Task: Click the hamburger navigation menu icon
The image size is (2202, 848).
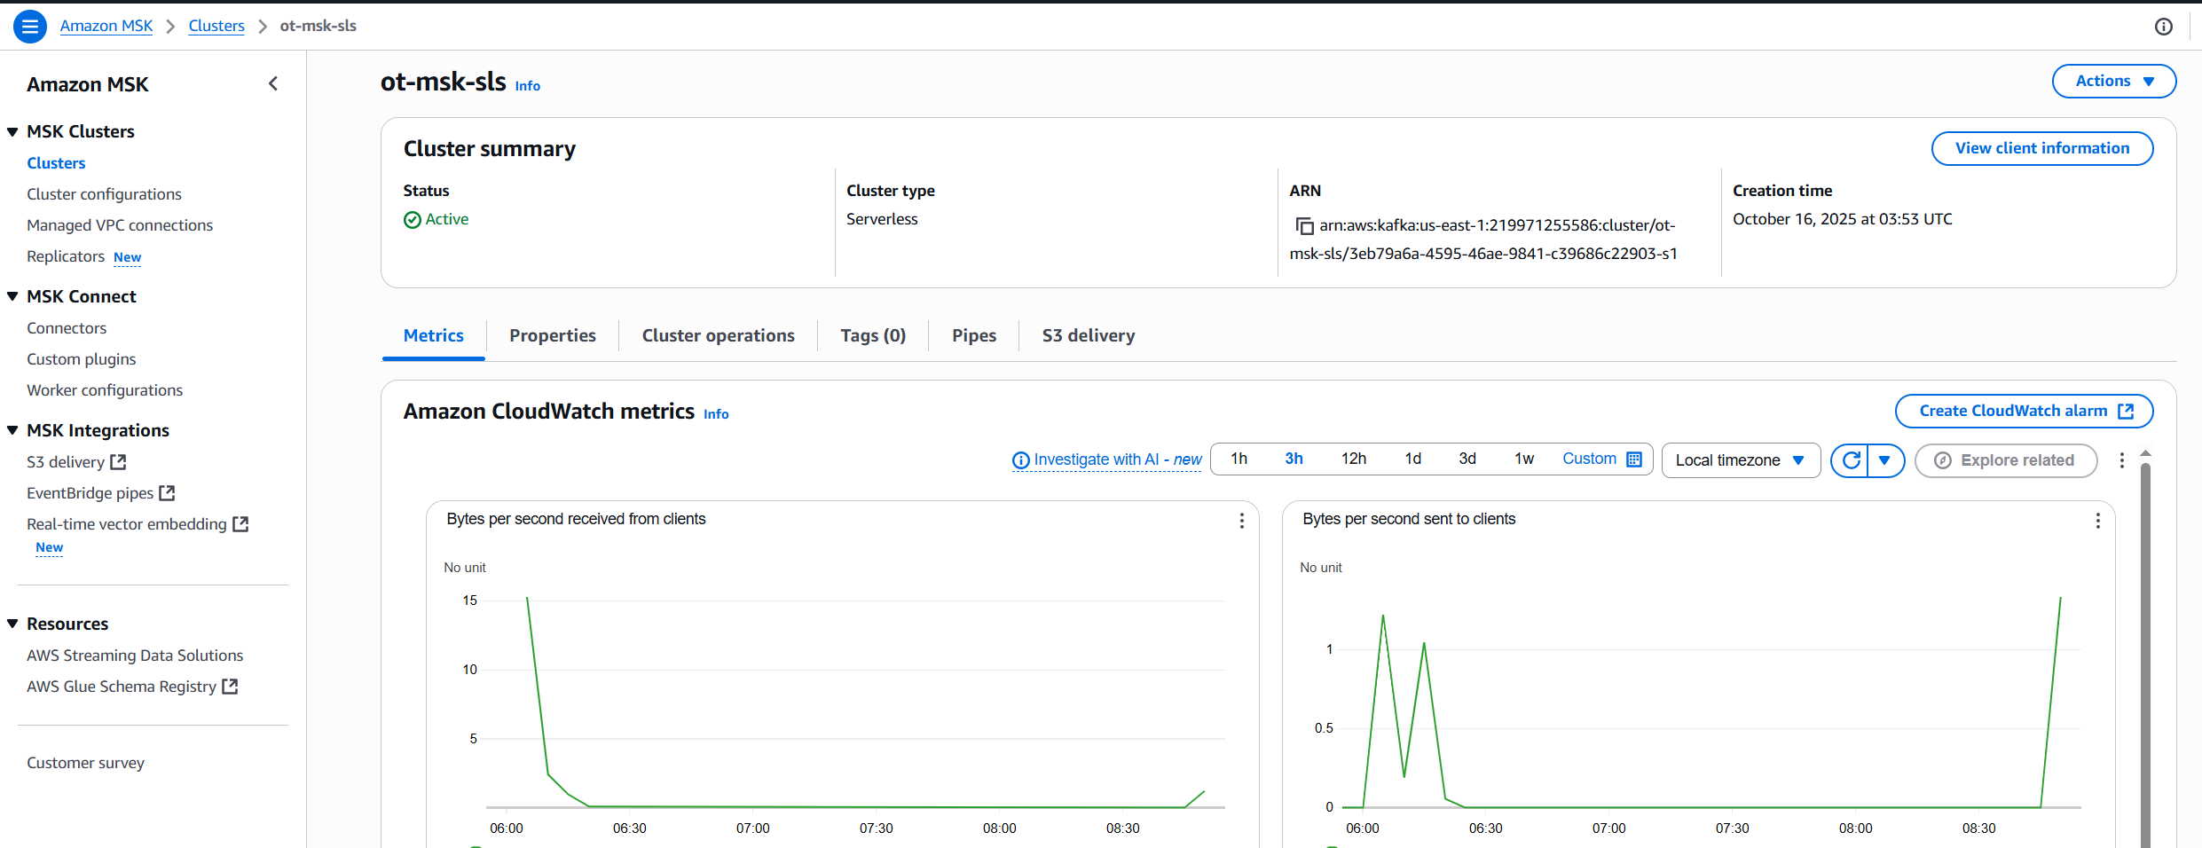Action: pos(30,27)
